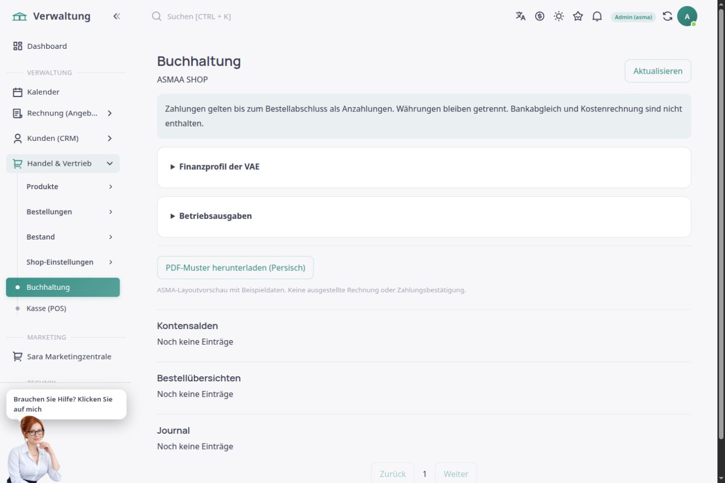Click the sync refresh arrows icon
The width and height of the screenshot is (725, 483).
(668, 16)
